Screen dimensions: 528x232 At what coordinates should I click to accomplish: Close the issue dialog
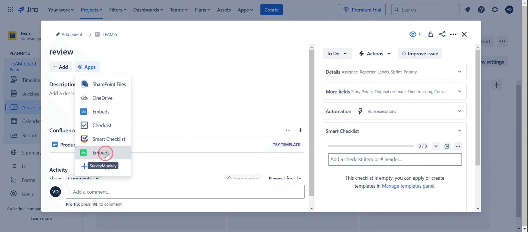pyautogui.click(x=464, y=34)
